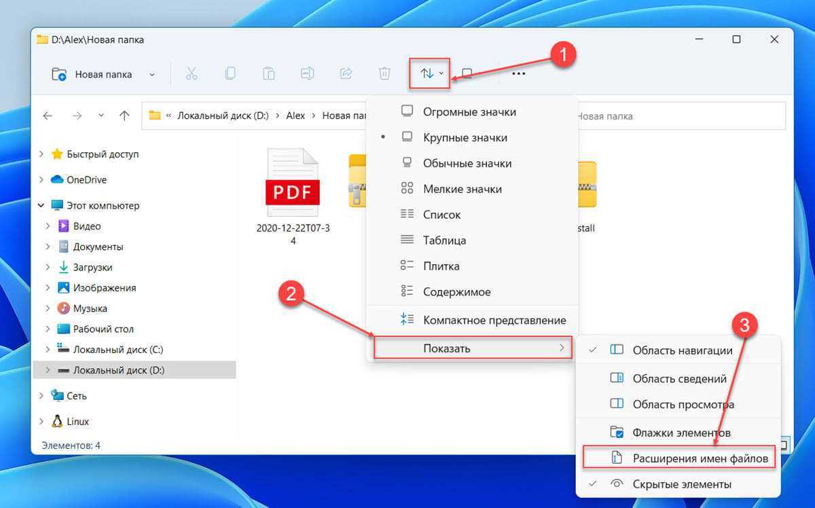This screenshot has width=815, height=508.
Task: Click the status text Элементов: 4
Action: 71,446
